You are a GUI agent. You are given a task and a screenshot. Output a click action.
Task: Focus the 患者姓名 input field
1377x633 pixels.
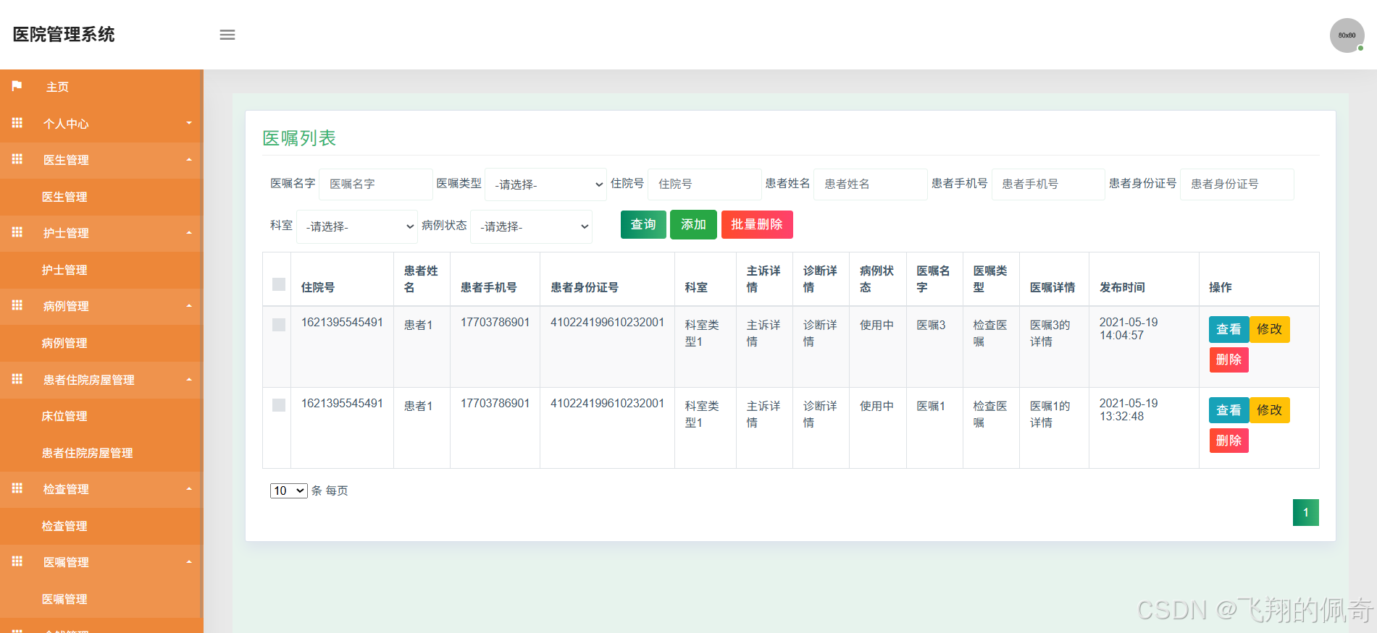coord(871,184)
